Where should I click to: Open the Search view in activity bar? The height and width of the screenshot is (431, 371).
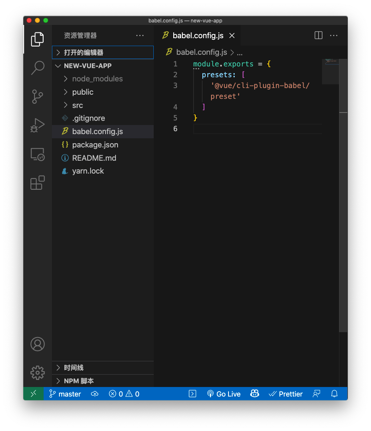coord(37,68)
